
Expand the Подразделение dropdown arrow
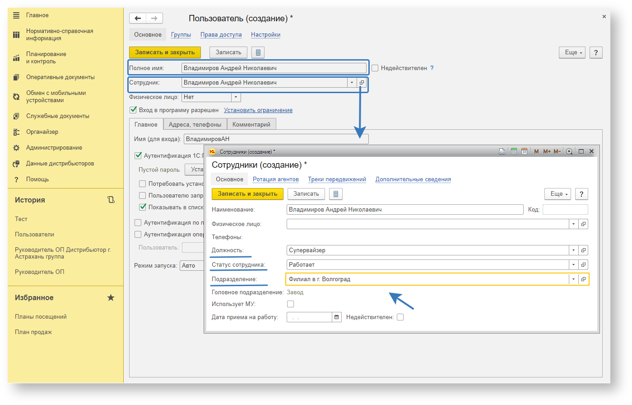(573, 279)
